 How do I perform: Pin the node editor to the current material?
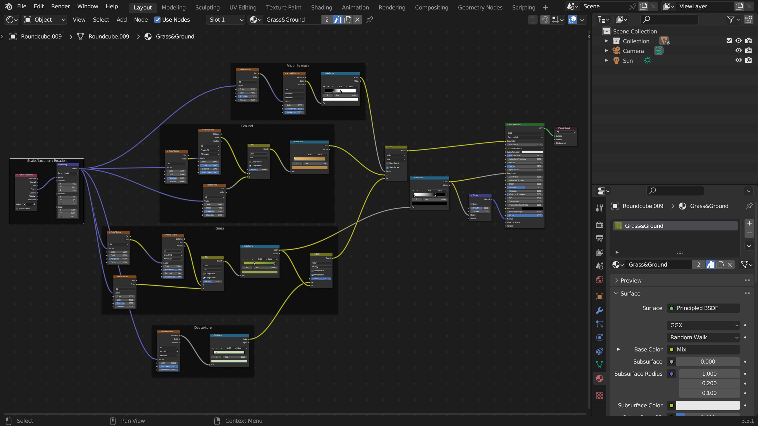pos(370,20)
